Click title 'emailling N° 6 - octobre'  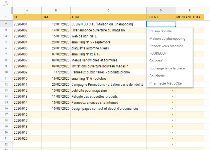point(108,78)
